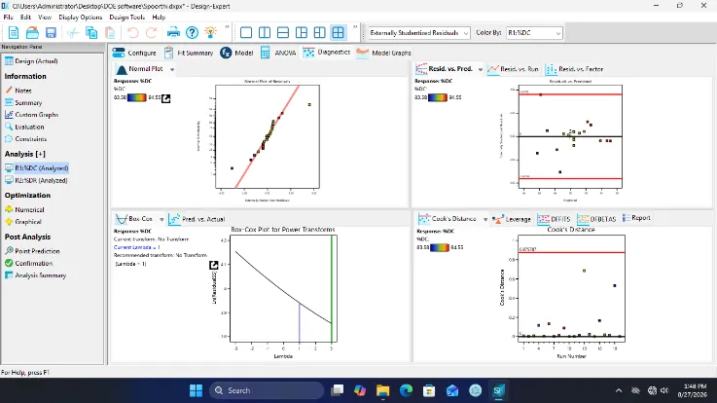Open Windows Start menu
Image resolution: width=717 pixels, height=403 pixels.
tap(197, 390)
